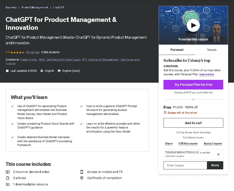Open the 42 ratings link

pyautogui.click(x=32, y=52)
